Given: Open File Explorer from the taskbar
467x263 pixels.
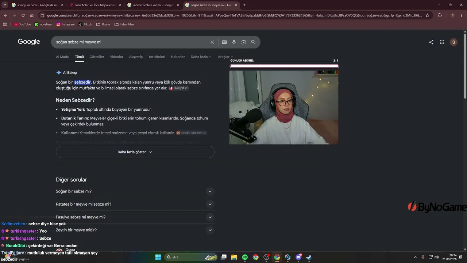Looking at the screenshot, I should click(234, 257).
